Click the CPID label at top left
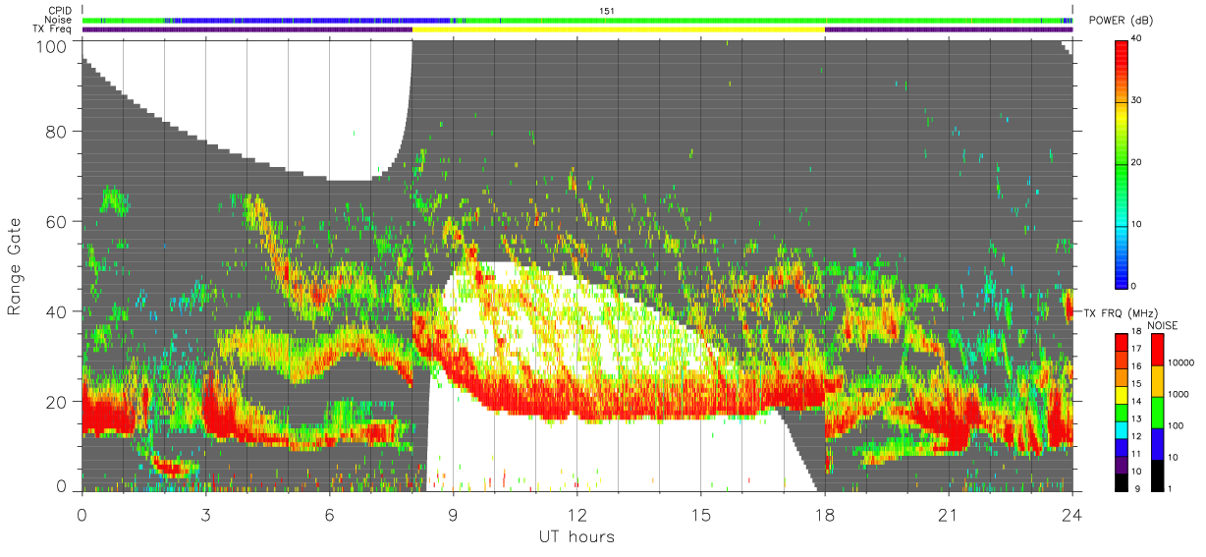This screenshot has width=1206, height=557. tap(60, 11)
